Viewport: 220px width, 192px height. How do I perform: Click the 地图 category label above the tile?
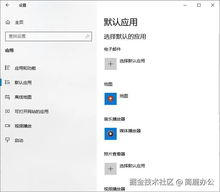pyautogui.click(x=108, y=84)
